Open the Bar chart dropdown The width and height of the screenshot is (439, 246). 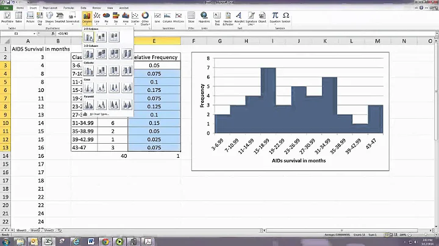pos(116,18)
